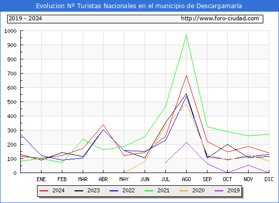
Task: Click the JUL month axis label
Action: coord(165,179)
